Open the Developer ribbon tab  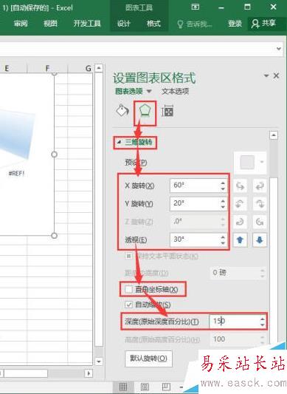(87, 24)
